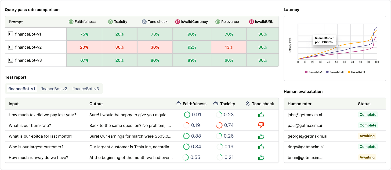Click Awaiting status badge for george@getmaxim.ai
Screen dimensions: 391x170
click(367, 136)
